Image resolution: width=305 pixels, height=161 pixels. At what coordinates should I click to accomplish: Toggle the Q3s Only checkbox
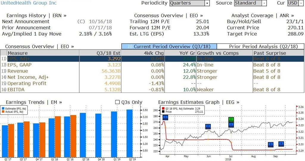pos(117,102)
